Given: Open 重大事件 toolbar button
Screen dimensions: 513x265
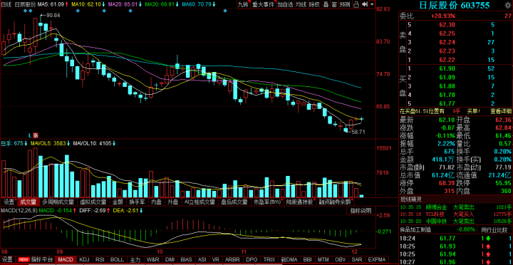Looking at the screenshot, I should [264, 4].
